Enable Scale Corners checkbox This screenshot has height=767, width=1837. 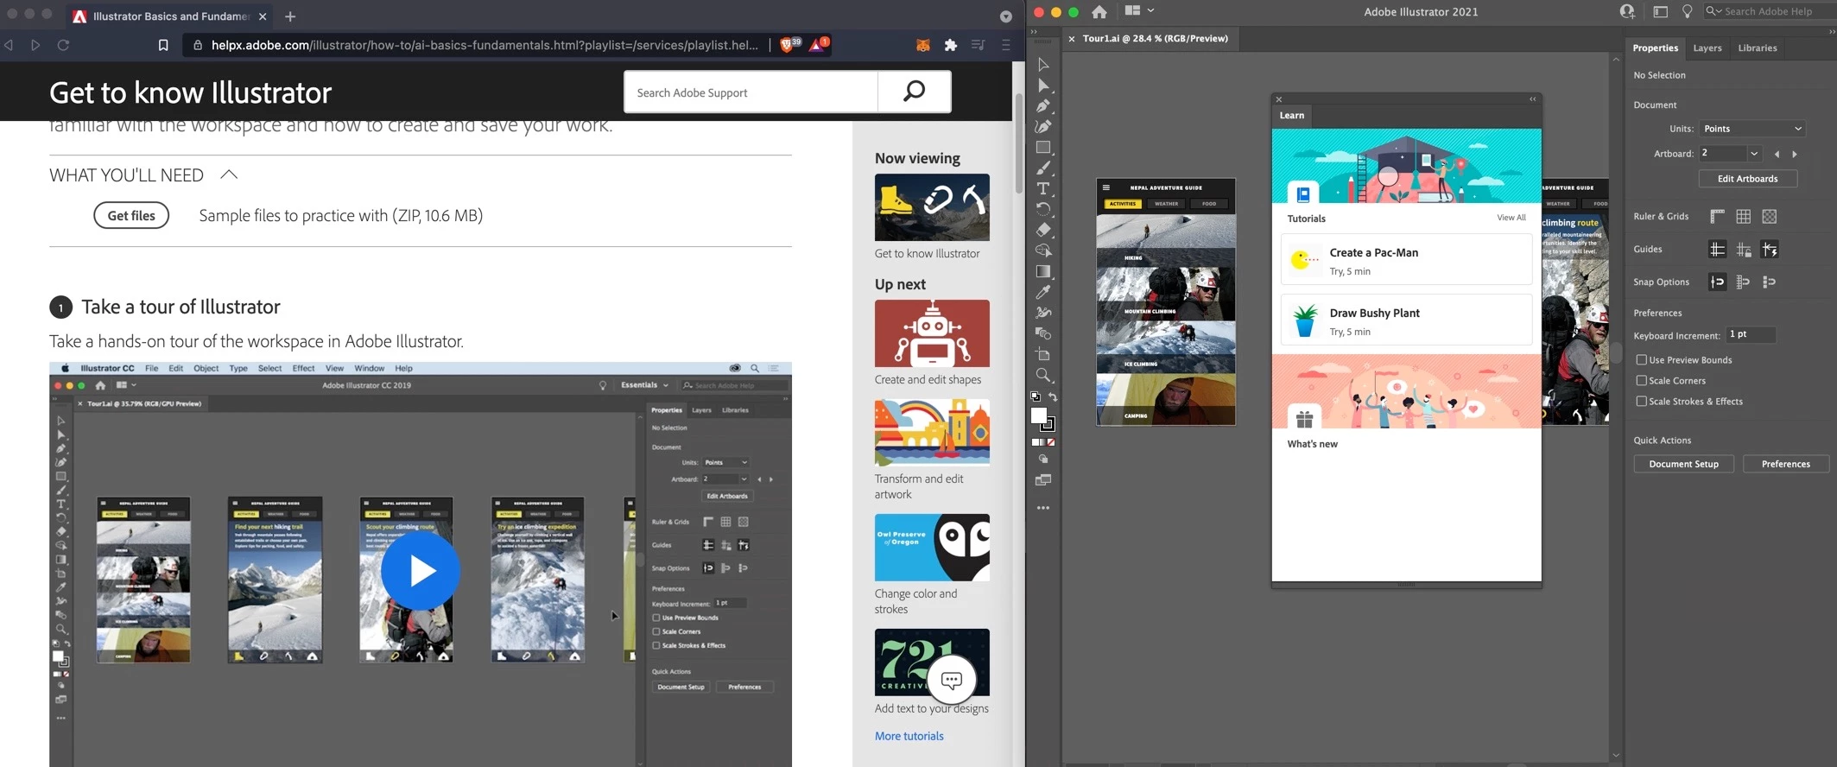[1641, 381]
